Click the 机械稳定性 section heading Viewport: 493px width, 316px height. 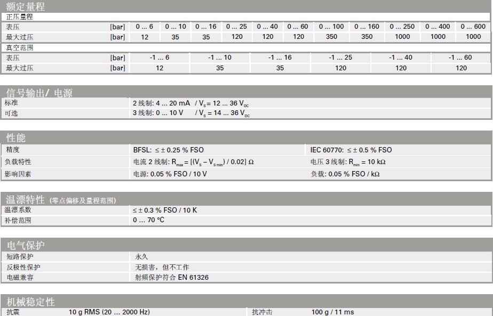point(30,302)
